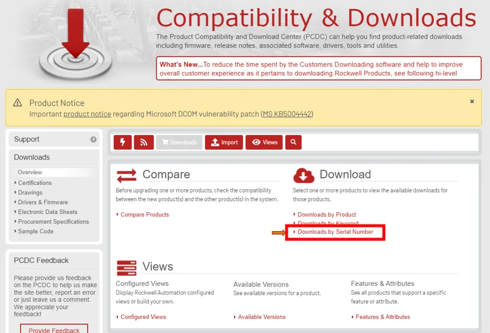Click the Import button
Viewport: 490px width, 333px height.
tap(224, 142)
